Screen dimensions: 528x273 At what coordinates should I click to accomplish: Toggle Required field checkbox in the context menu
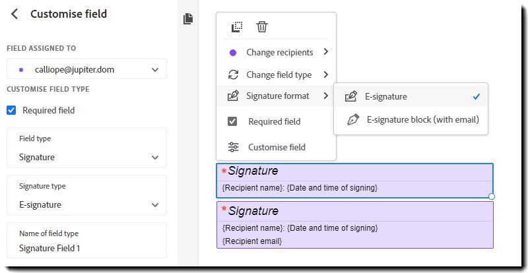pos(232,121)
